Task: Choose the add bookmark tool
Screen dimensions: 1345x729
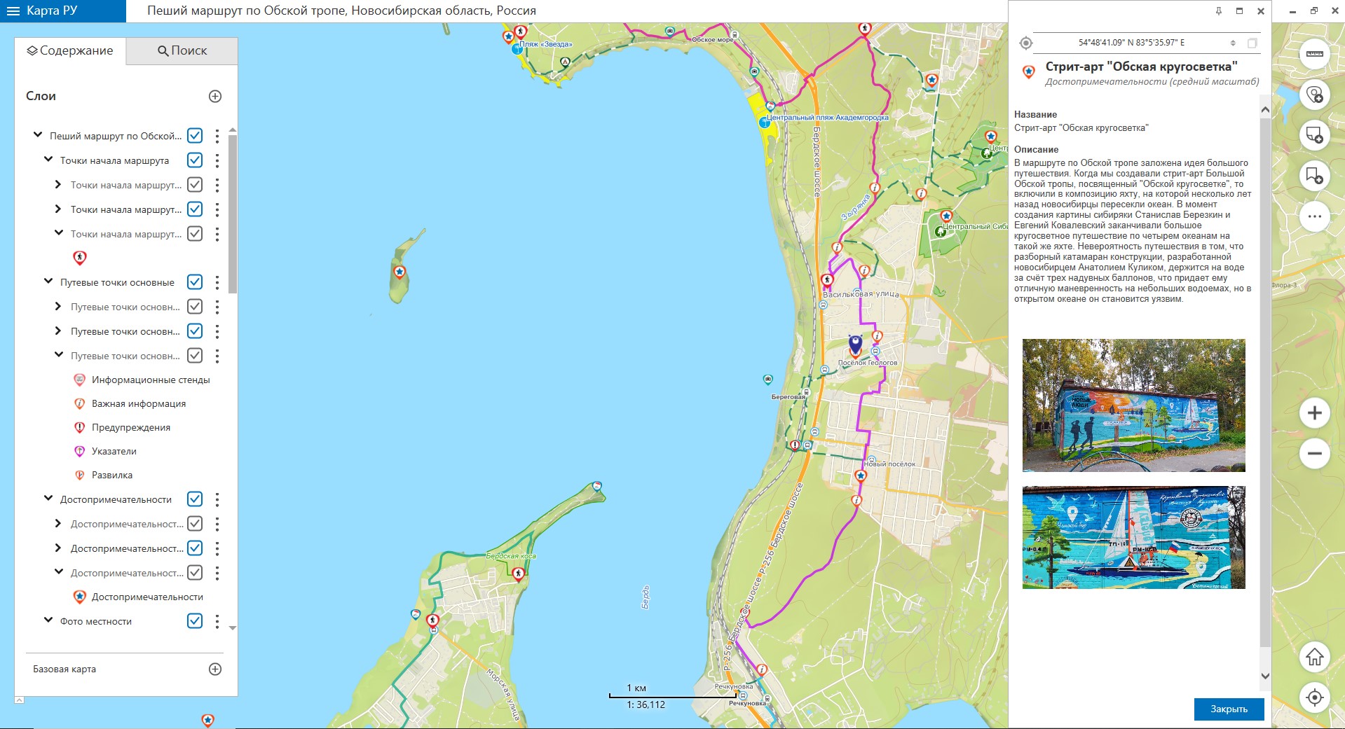Action: (1315, 176)
